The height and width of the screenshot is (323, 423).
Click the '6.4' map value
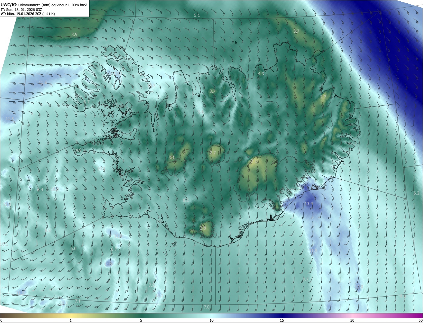tap(40, 190)
